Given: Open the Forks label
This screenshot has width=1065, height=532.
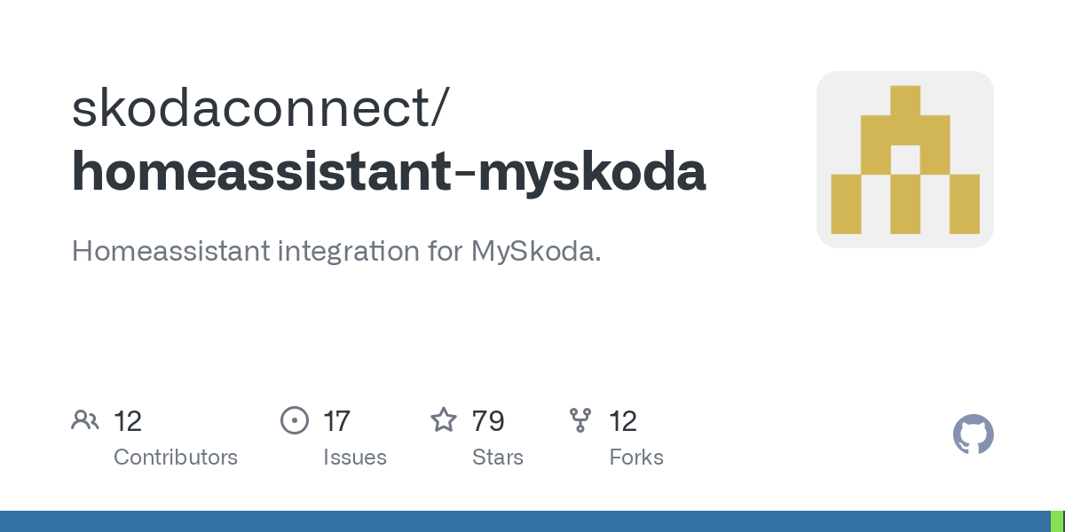Looking at the screenshot, I should tap(636, 458).
